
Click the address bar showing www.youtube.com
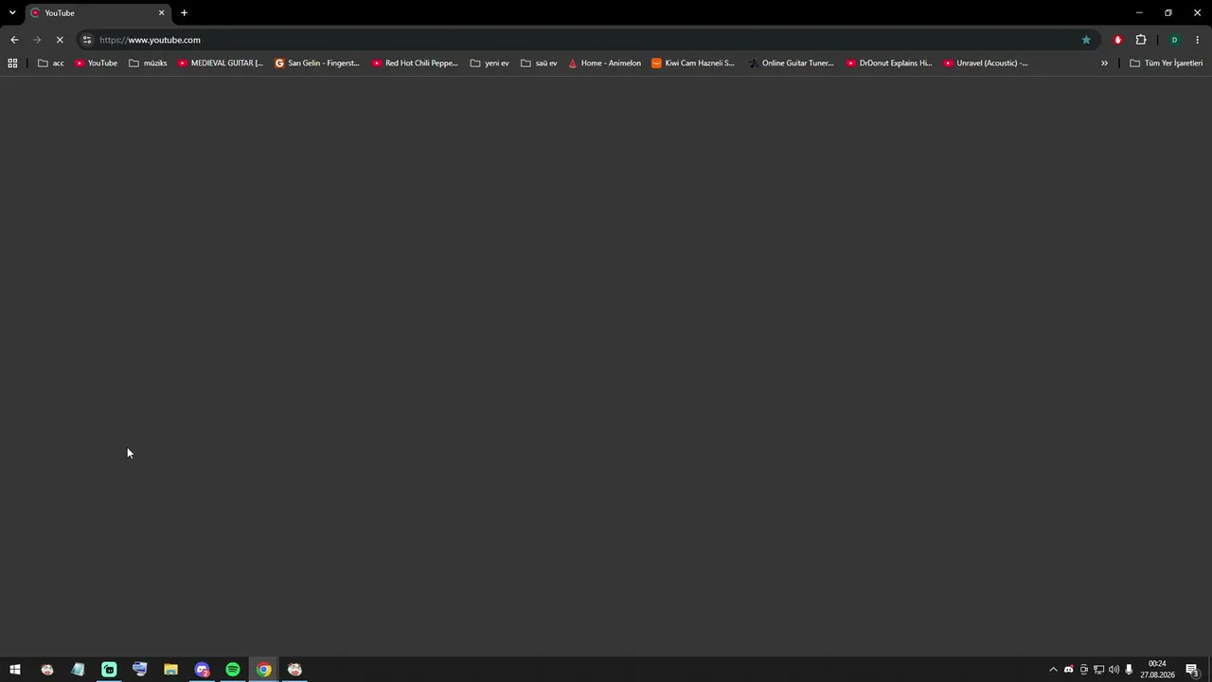point(587,40)
